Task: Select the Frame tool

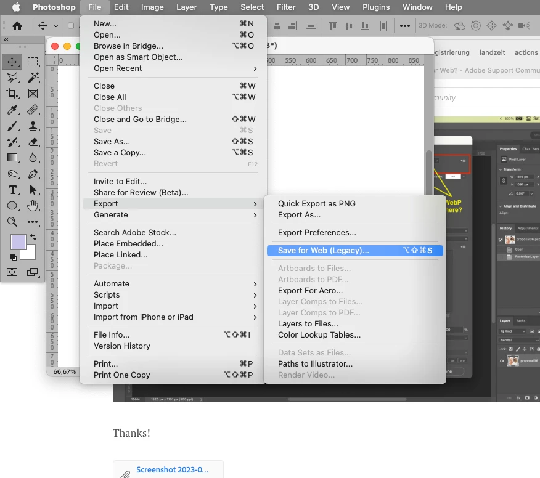Action: click(33, 94)
